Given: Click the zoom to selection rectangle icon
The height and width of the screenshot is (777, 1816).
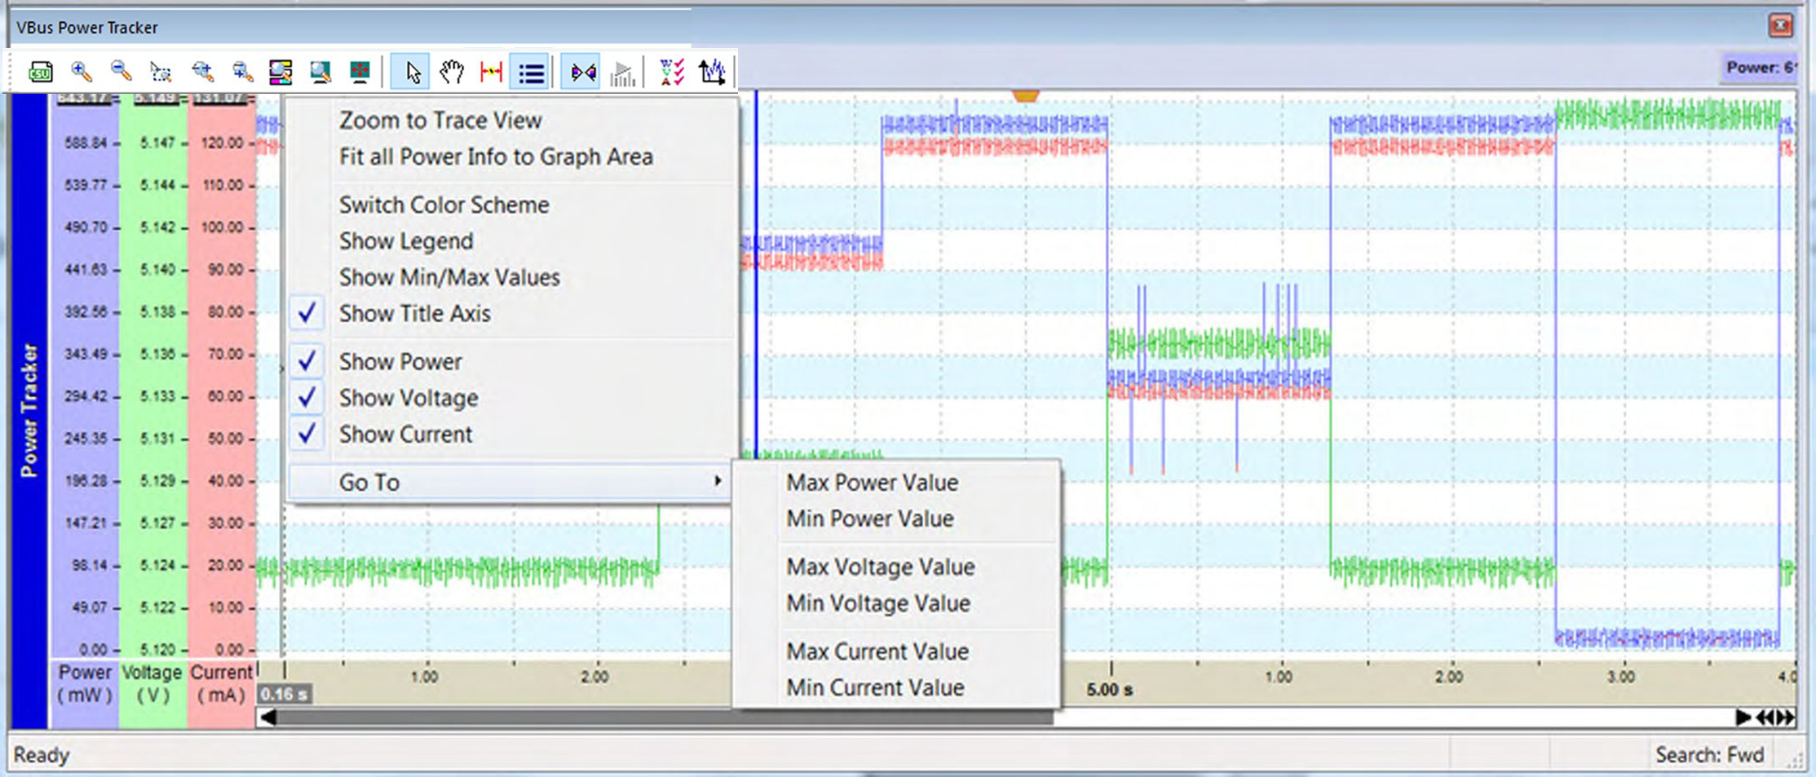Looking at the screenshot, I should tap(161, 72).
